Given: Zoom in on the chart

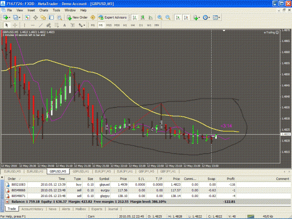Looking at the screenshot, I should (160, 17).
